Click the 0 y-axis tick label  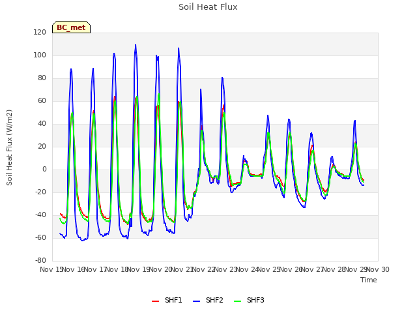(x=44, y=170)
